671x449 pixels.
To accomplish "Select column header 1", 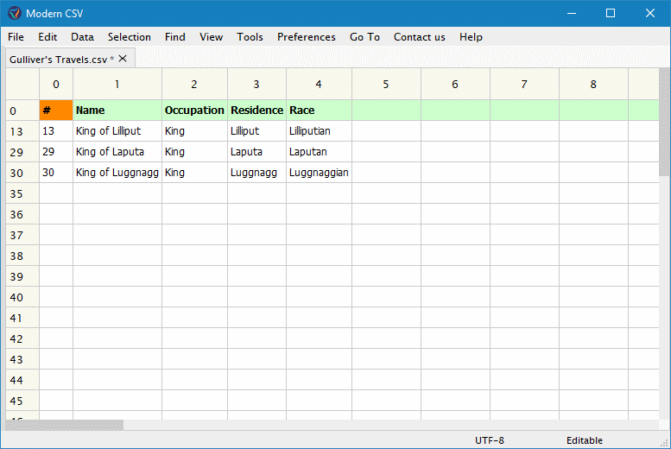I will (x=117, y=85).
